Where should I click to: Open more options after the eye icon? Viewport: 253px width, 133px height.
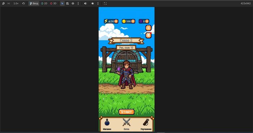[78, 3]
